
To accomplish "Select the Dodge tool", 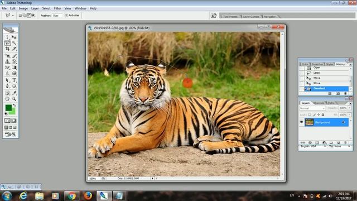I will [x=14, y=73].
